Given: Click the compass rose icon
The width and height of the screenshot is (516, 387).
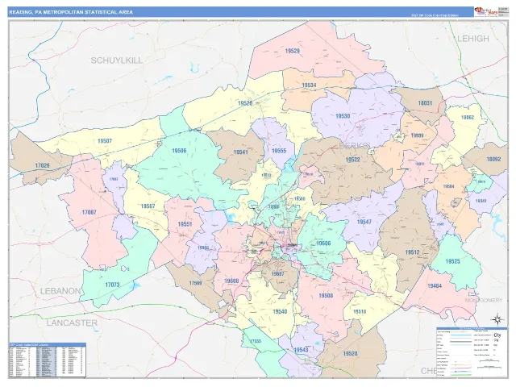Looking at the screenshot, I should coord(497,319).
